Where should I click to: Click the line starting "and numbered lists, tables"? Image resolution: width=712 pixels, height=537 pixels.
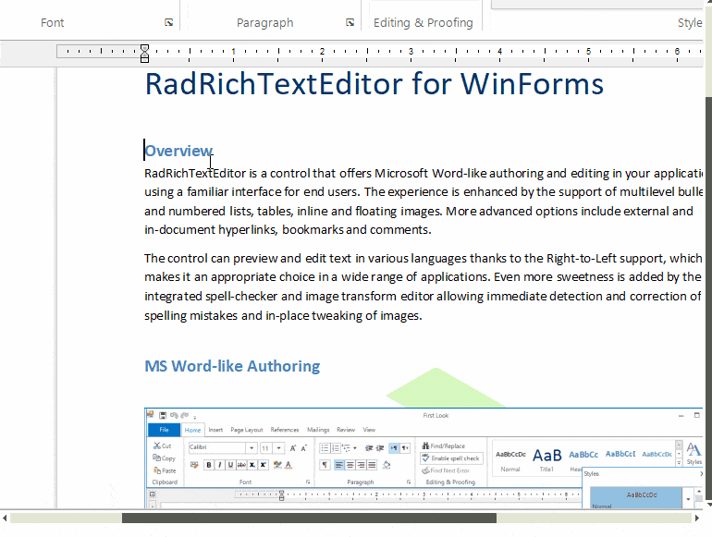click(x=419, y=211)
